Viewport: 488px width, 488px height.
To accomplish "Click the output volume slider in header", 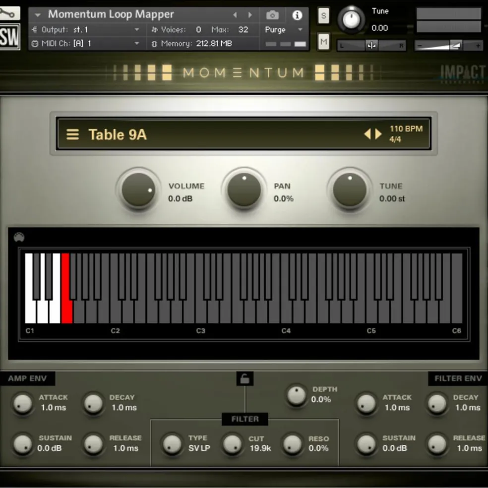I will click(448, 46).
